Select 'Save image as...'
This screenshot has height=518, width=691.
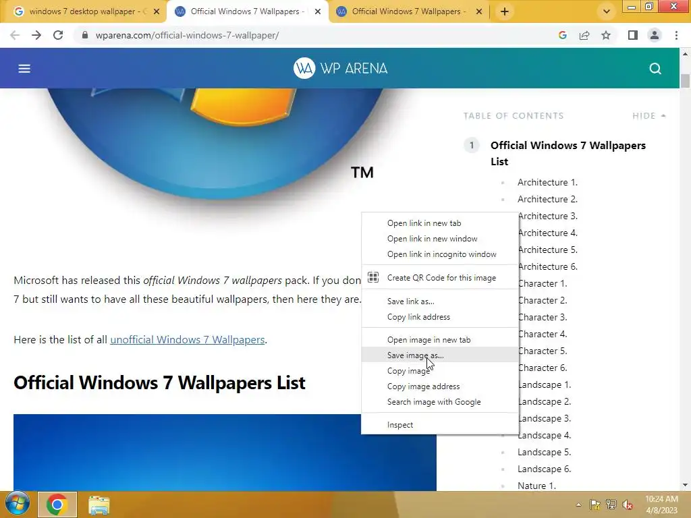(440, 355)
